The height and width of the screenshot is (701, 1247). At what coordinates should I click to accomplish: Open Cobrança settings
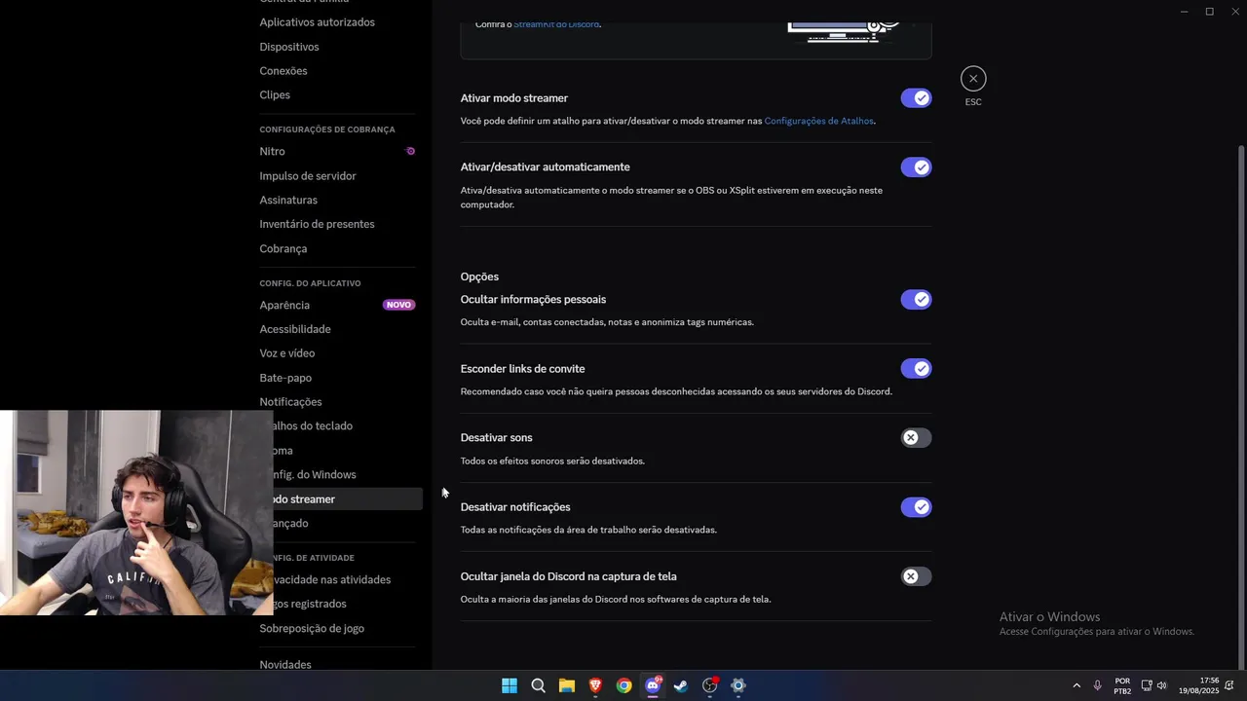(283, 249)
